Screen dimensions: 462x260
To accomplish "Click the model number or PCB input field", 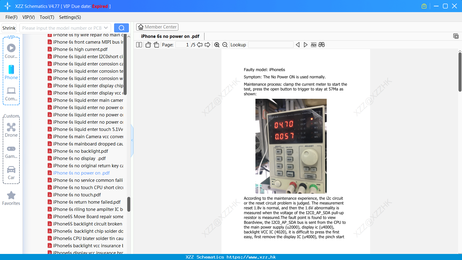I will (62, 28).
